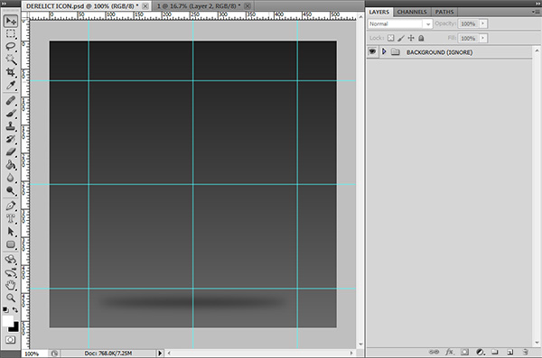Expand the tools panel to two columns
The height and width of the screenshot is (358, 542).
[5, 4]
